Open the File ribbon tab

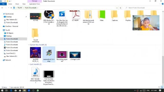pos(3,4)
